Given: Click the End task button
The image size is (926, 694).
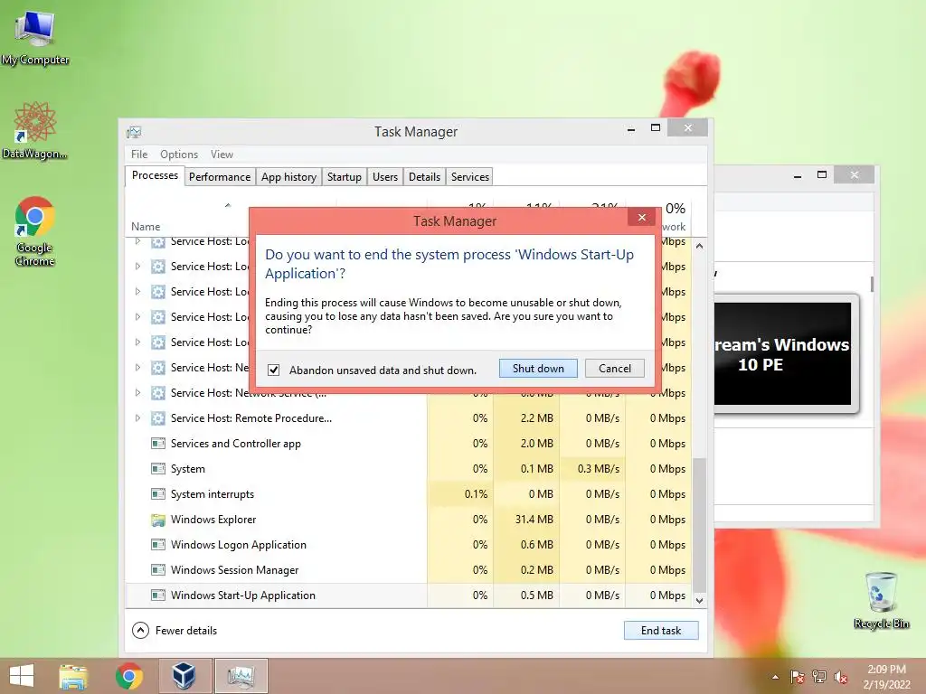Looking at the screenshot, I should [661, 630].
